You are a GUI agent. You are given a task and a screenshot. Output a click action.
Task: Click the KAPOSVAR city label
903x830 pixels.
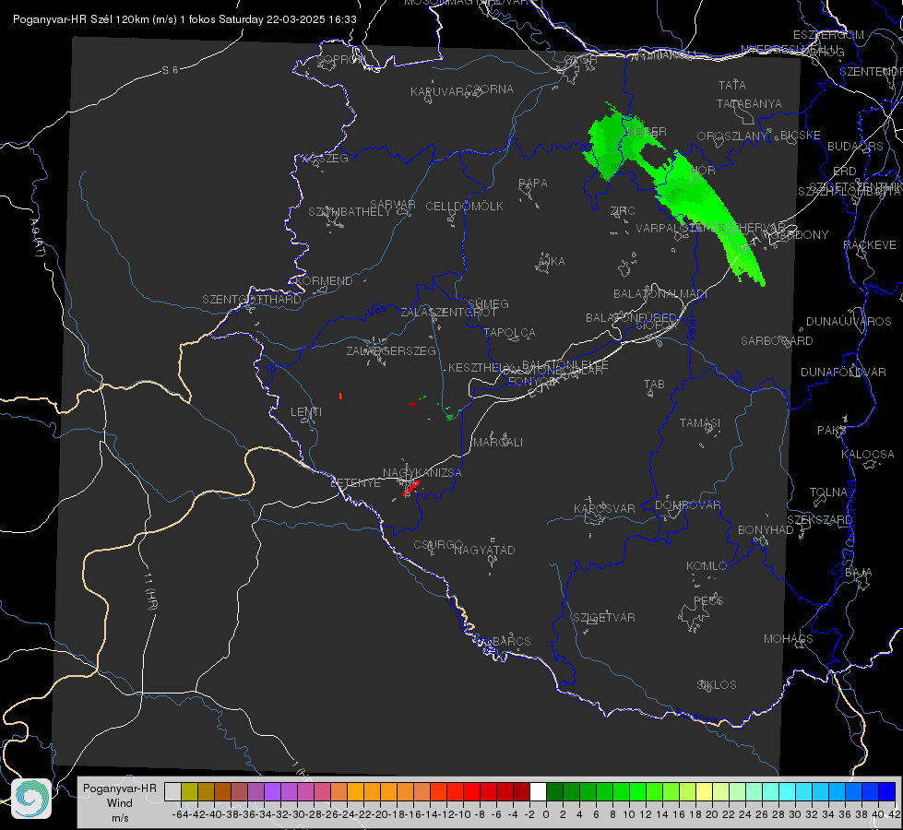(x=604, y=508)
